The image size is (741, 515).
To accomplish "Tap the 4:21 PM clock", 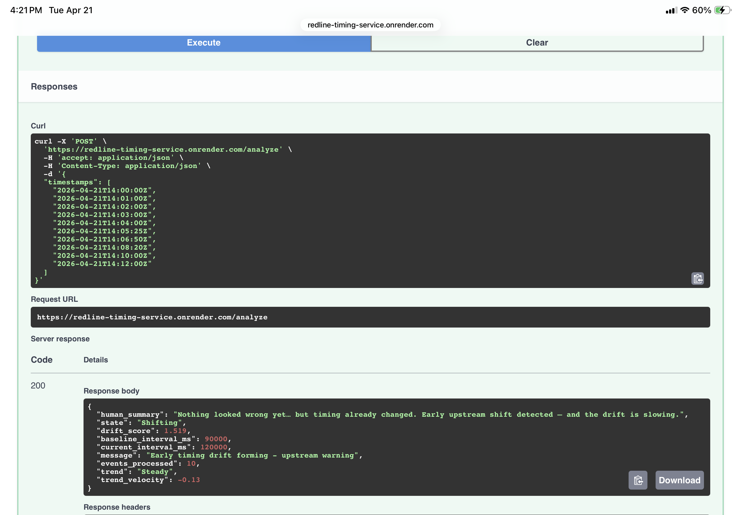I will (x=26, y=10).
